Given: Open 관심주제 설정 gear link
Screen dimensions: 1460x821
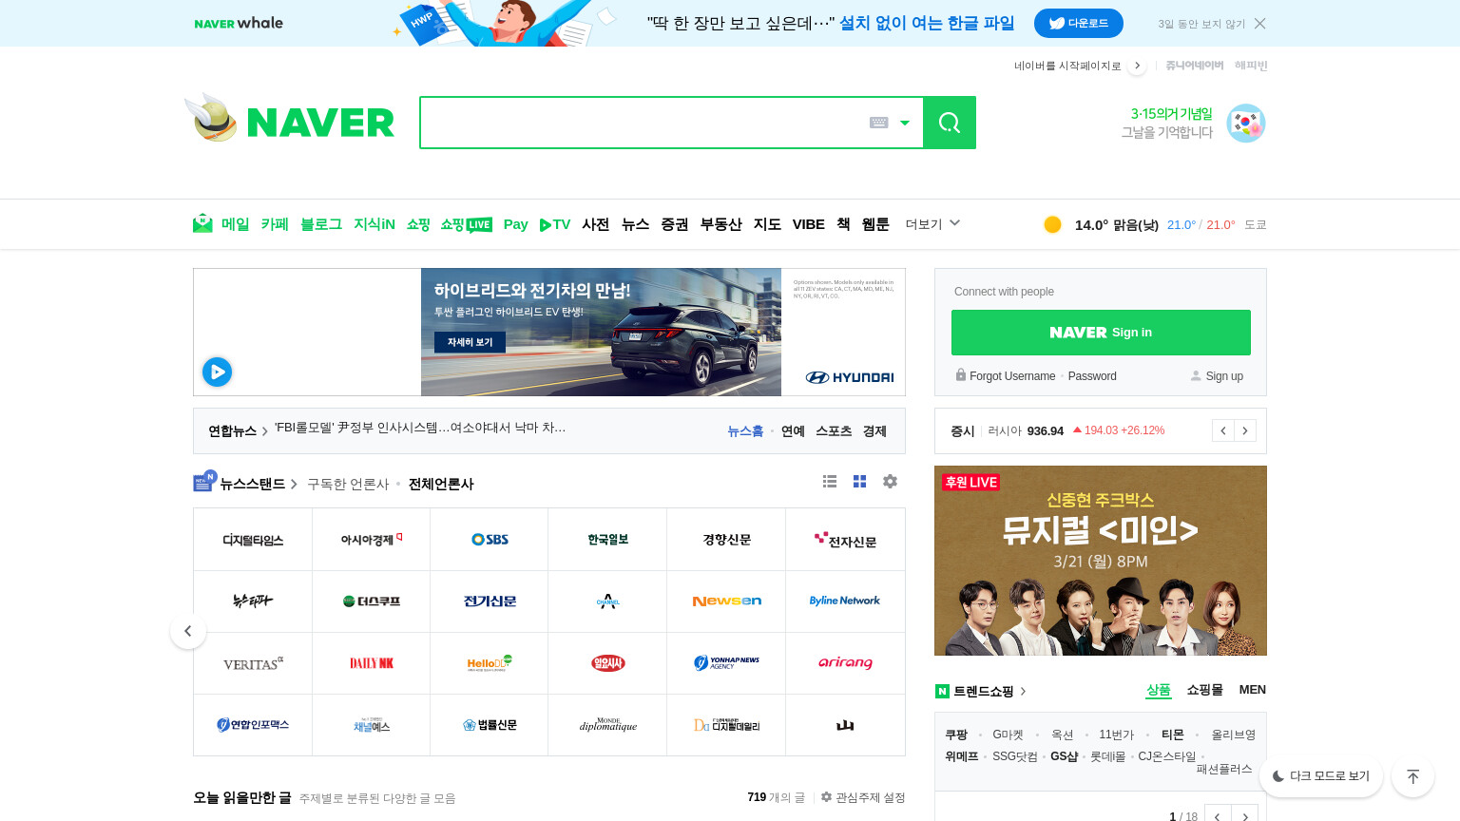Looking at the screenshot, I should pyautogui.click(x=863, y=797).
